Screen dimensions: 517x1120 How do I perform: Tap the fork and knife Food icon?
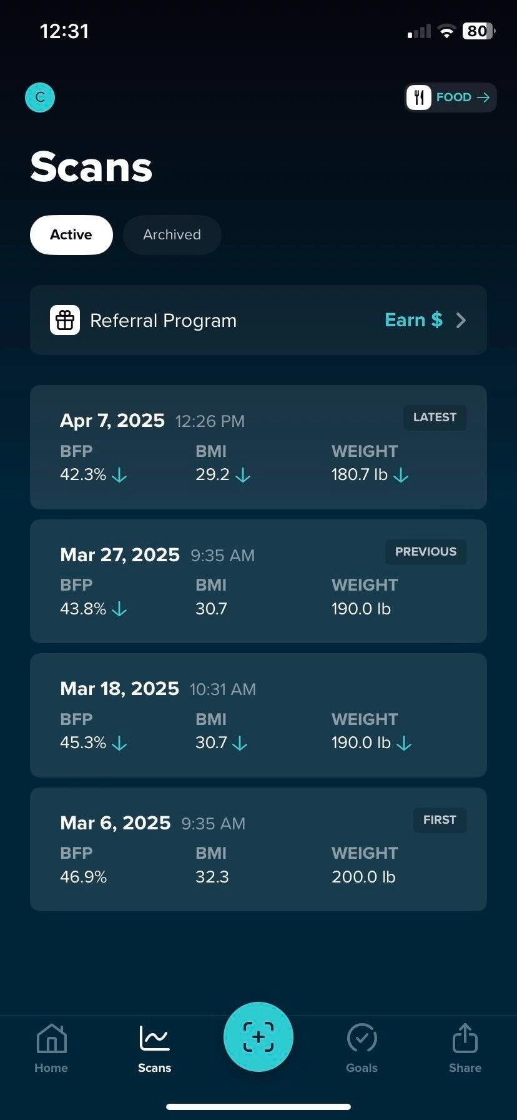(419, 97)
